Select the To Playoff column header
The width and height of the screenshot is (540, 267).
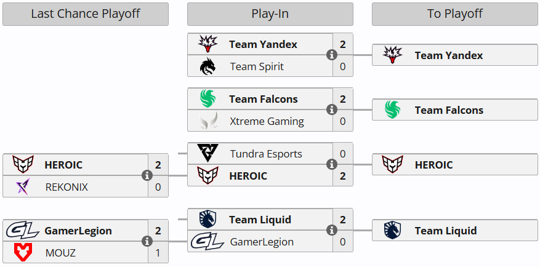(455, 14)
